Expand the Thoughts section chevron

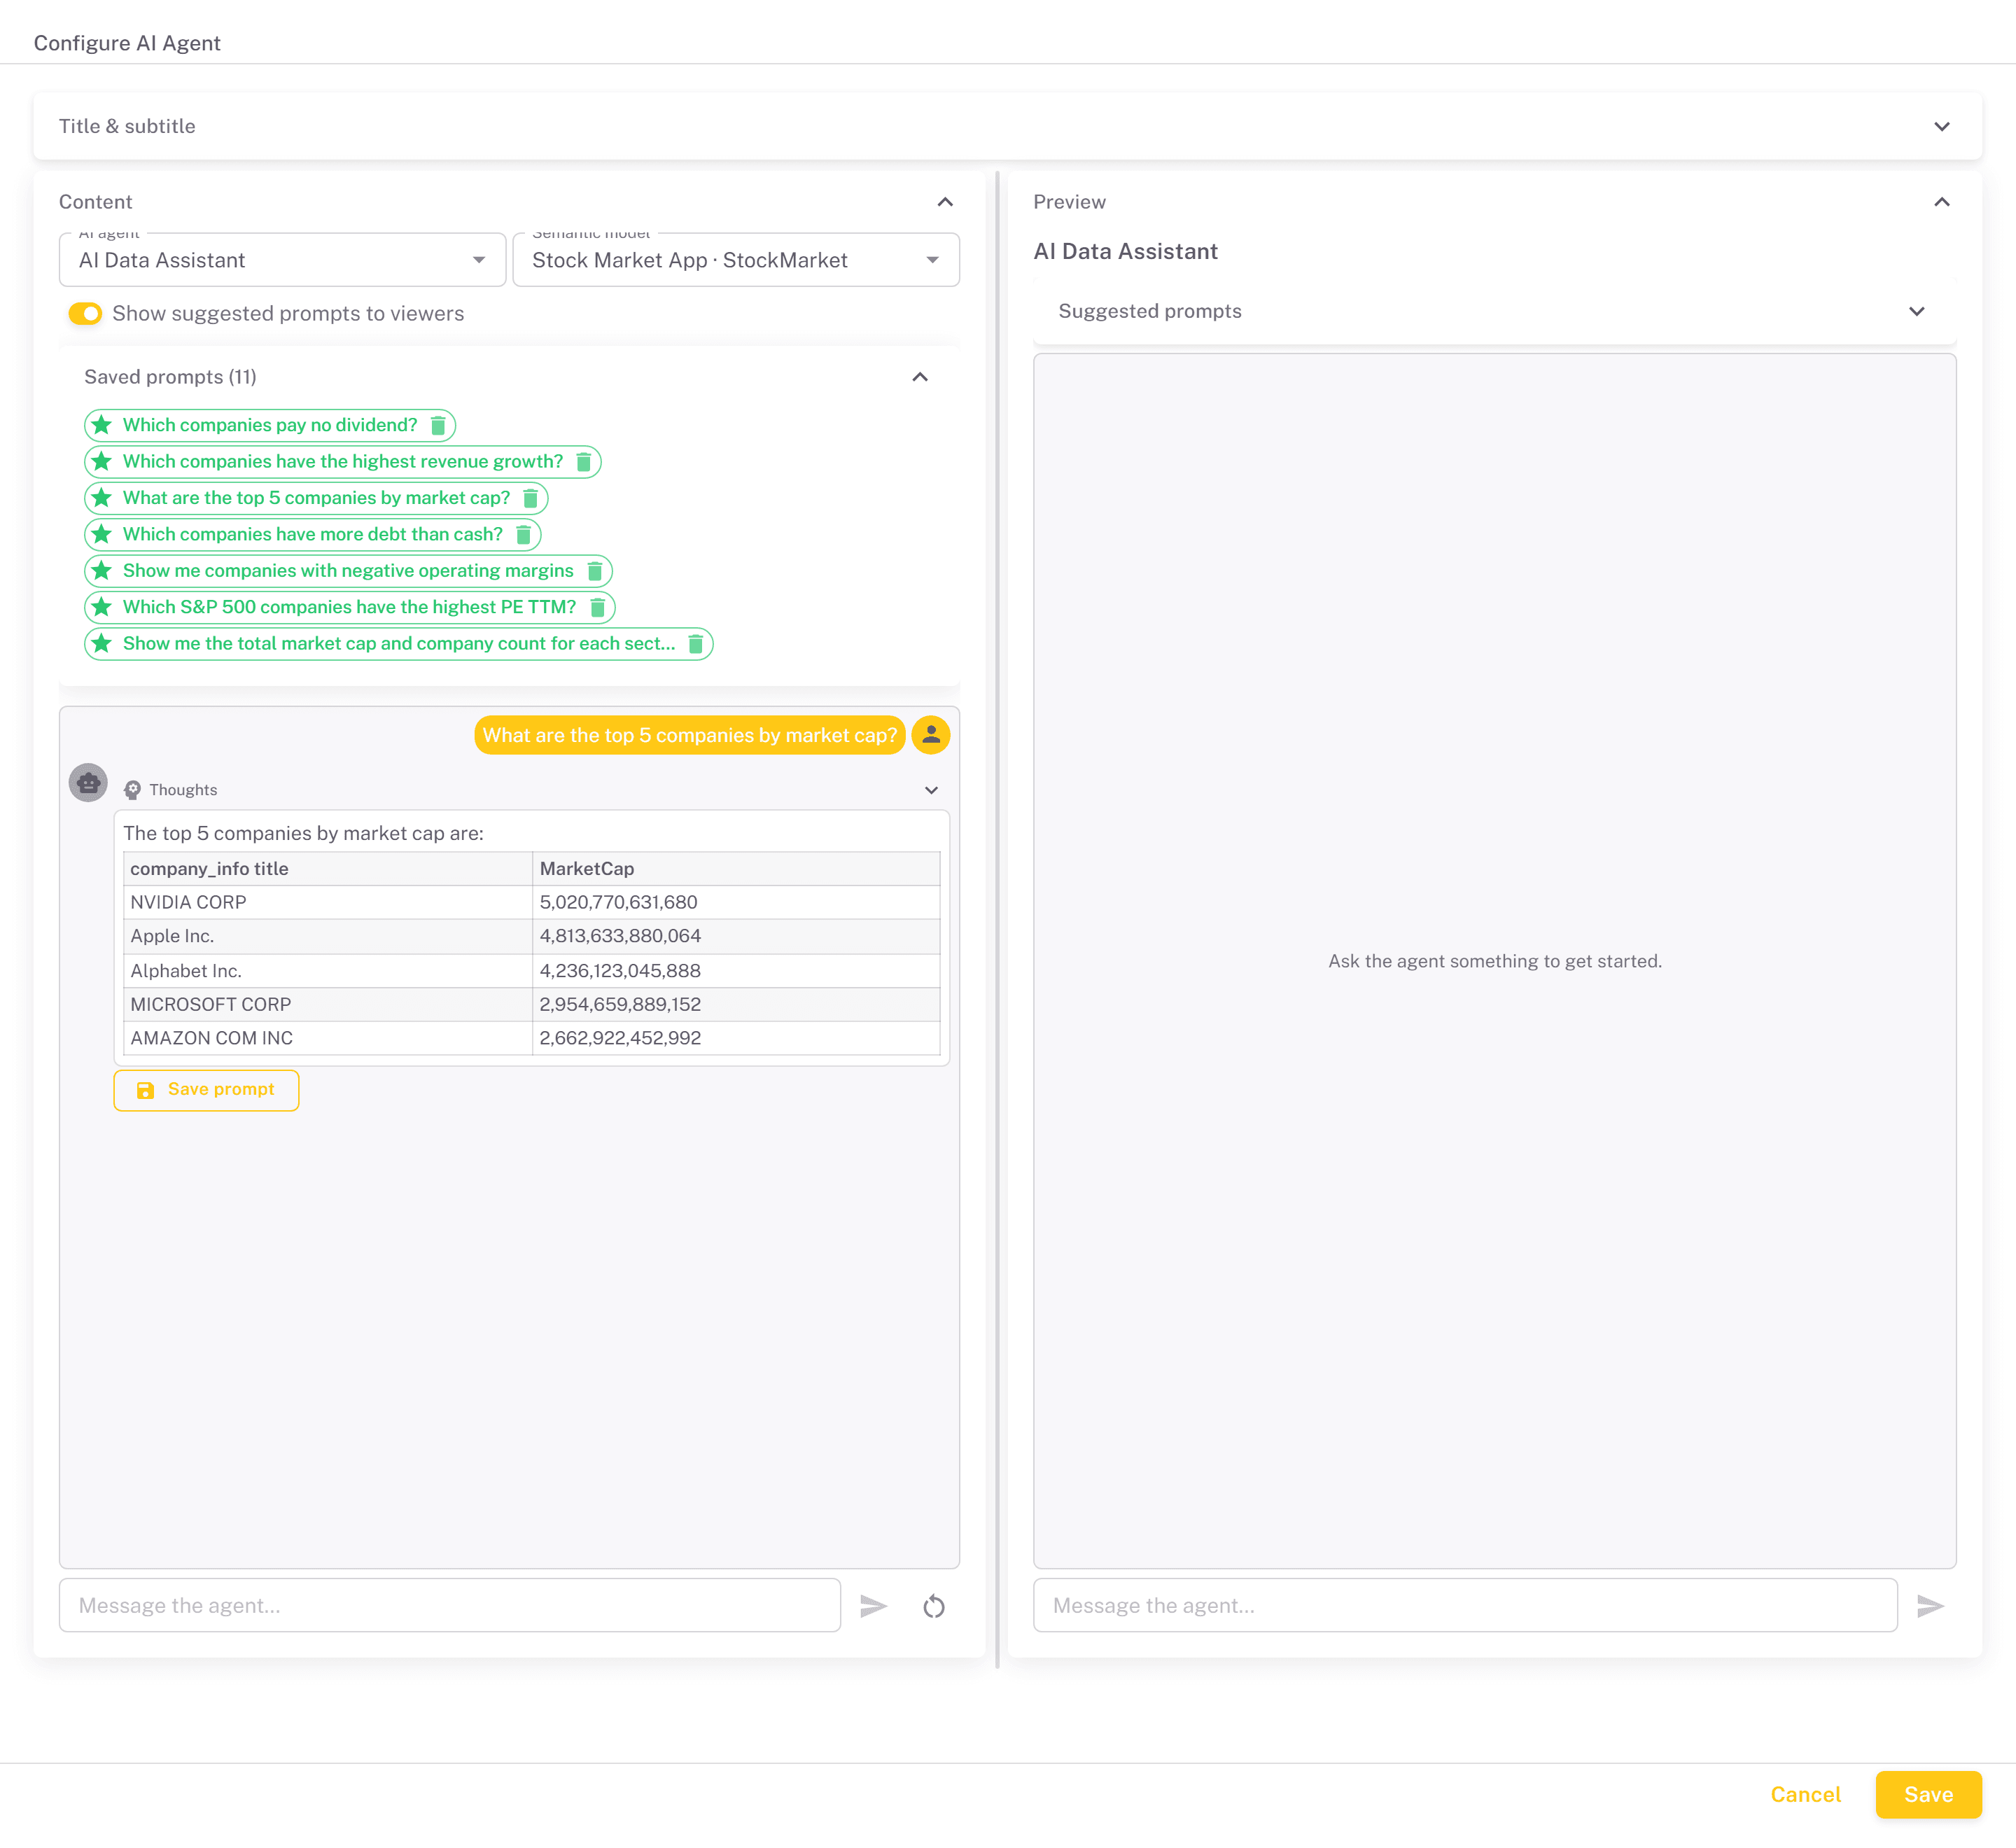pyautogui.click(x=931, y=790)
